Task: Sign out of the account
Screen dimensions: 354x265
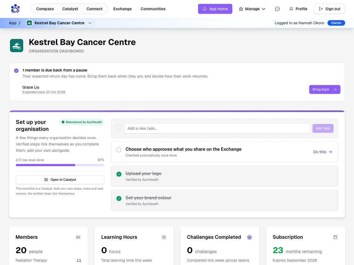Action: pos(329,9)
